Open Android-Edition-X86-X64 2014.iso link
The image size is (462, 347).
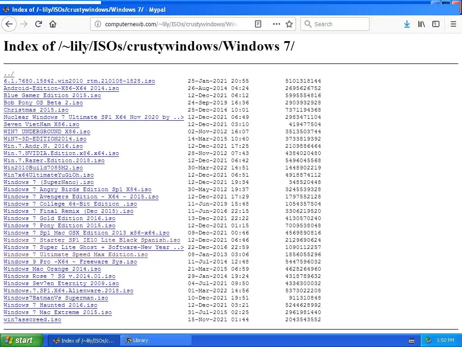point(61,88)
